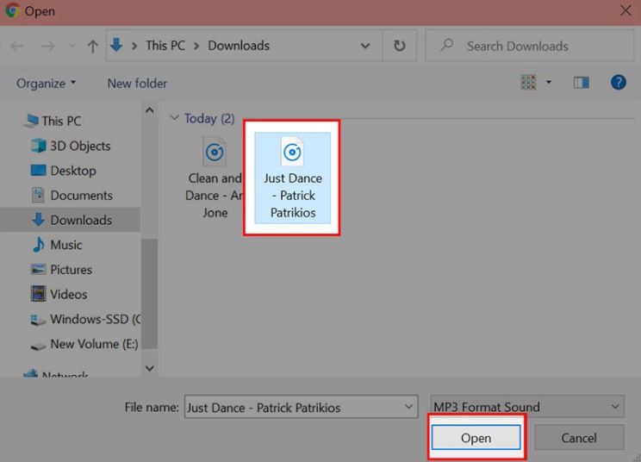Click the sidebar scroll down arrow
Viewport: 641px width, 462px height.
150,368
